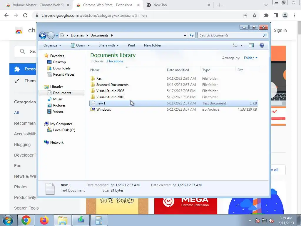Click the blue Help question icon
Image resolution: width=301 pixels, height=226 pixels.
pos(262,45)
